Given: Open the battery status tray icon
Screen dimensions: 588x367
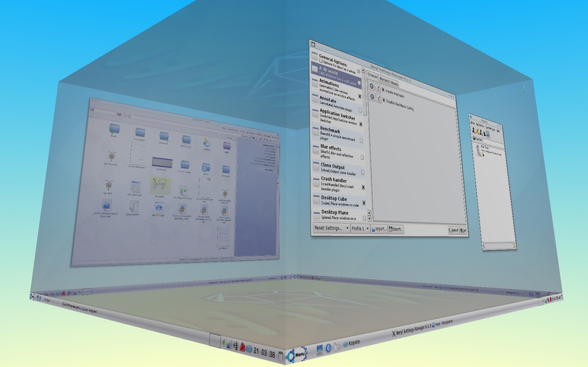Looking at the screenshot, I should tap(236, 346).
